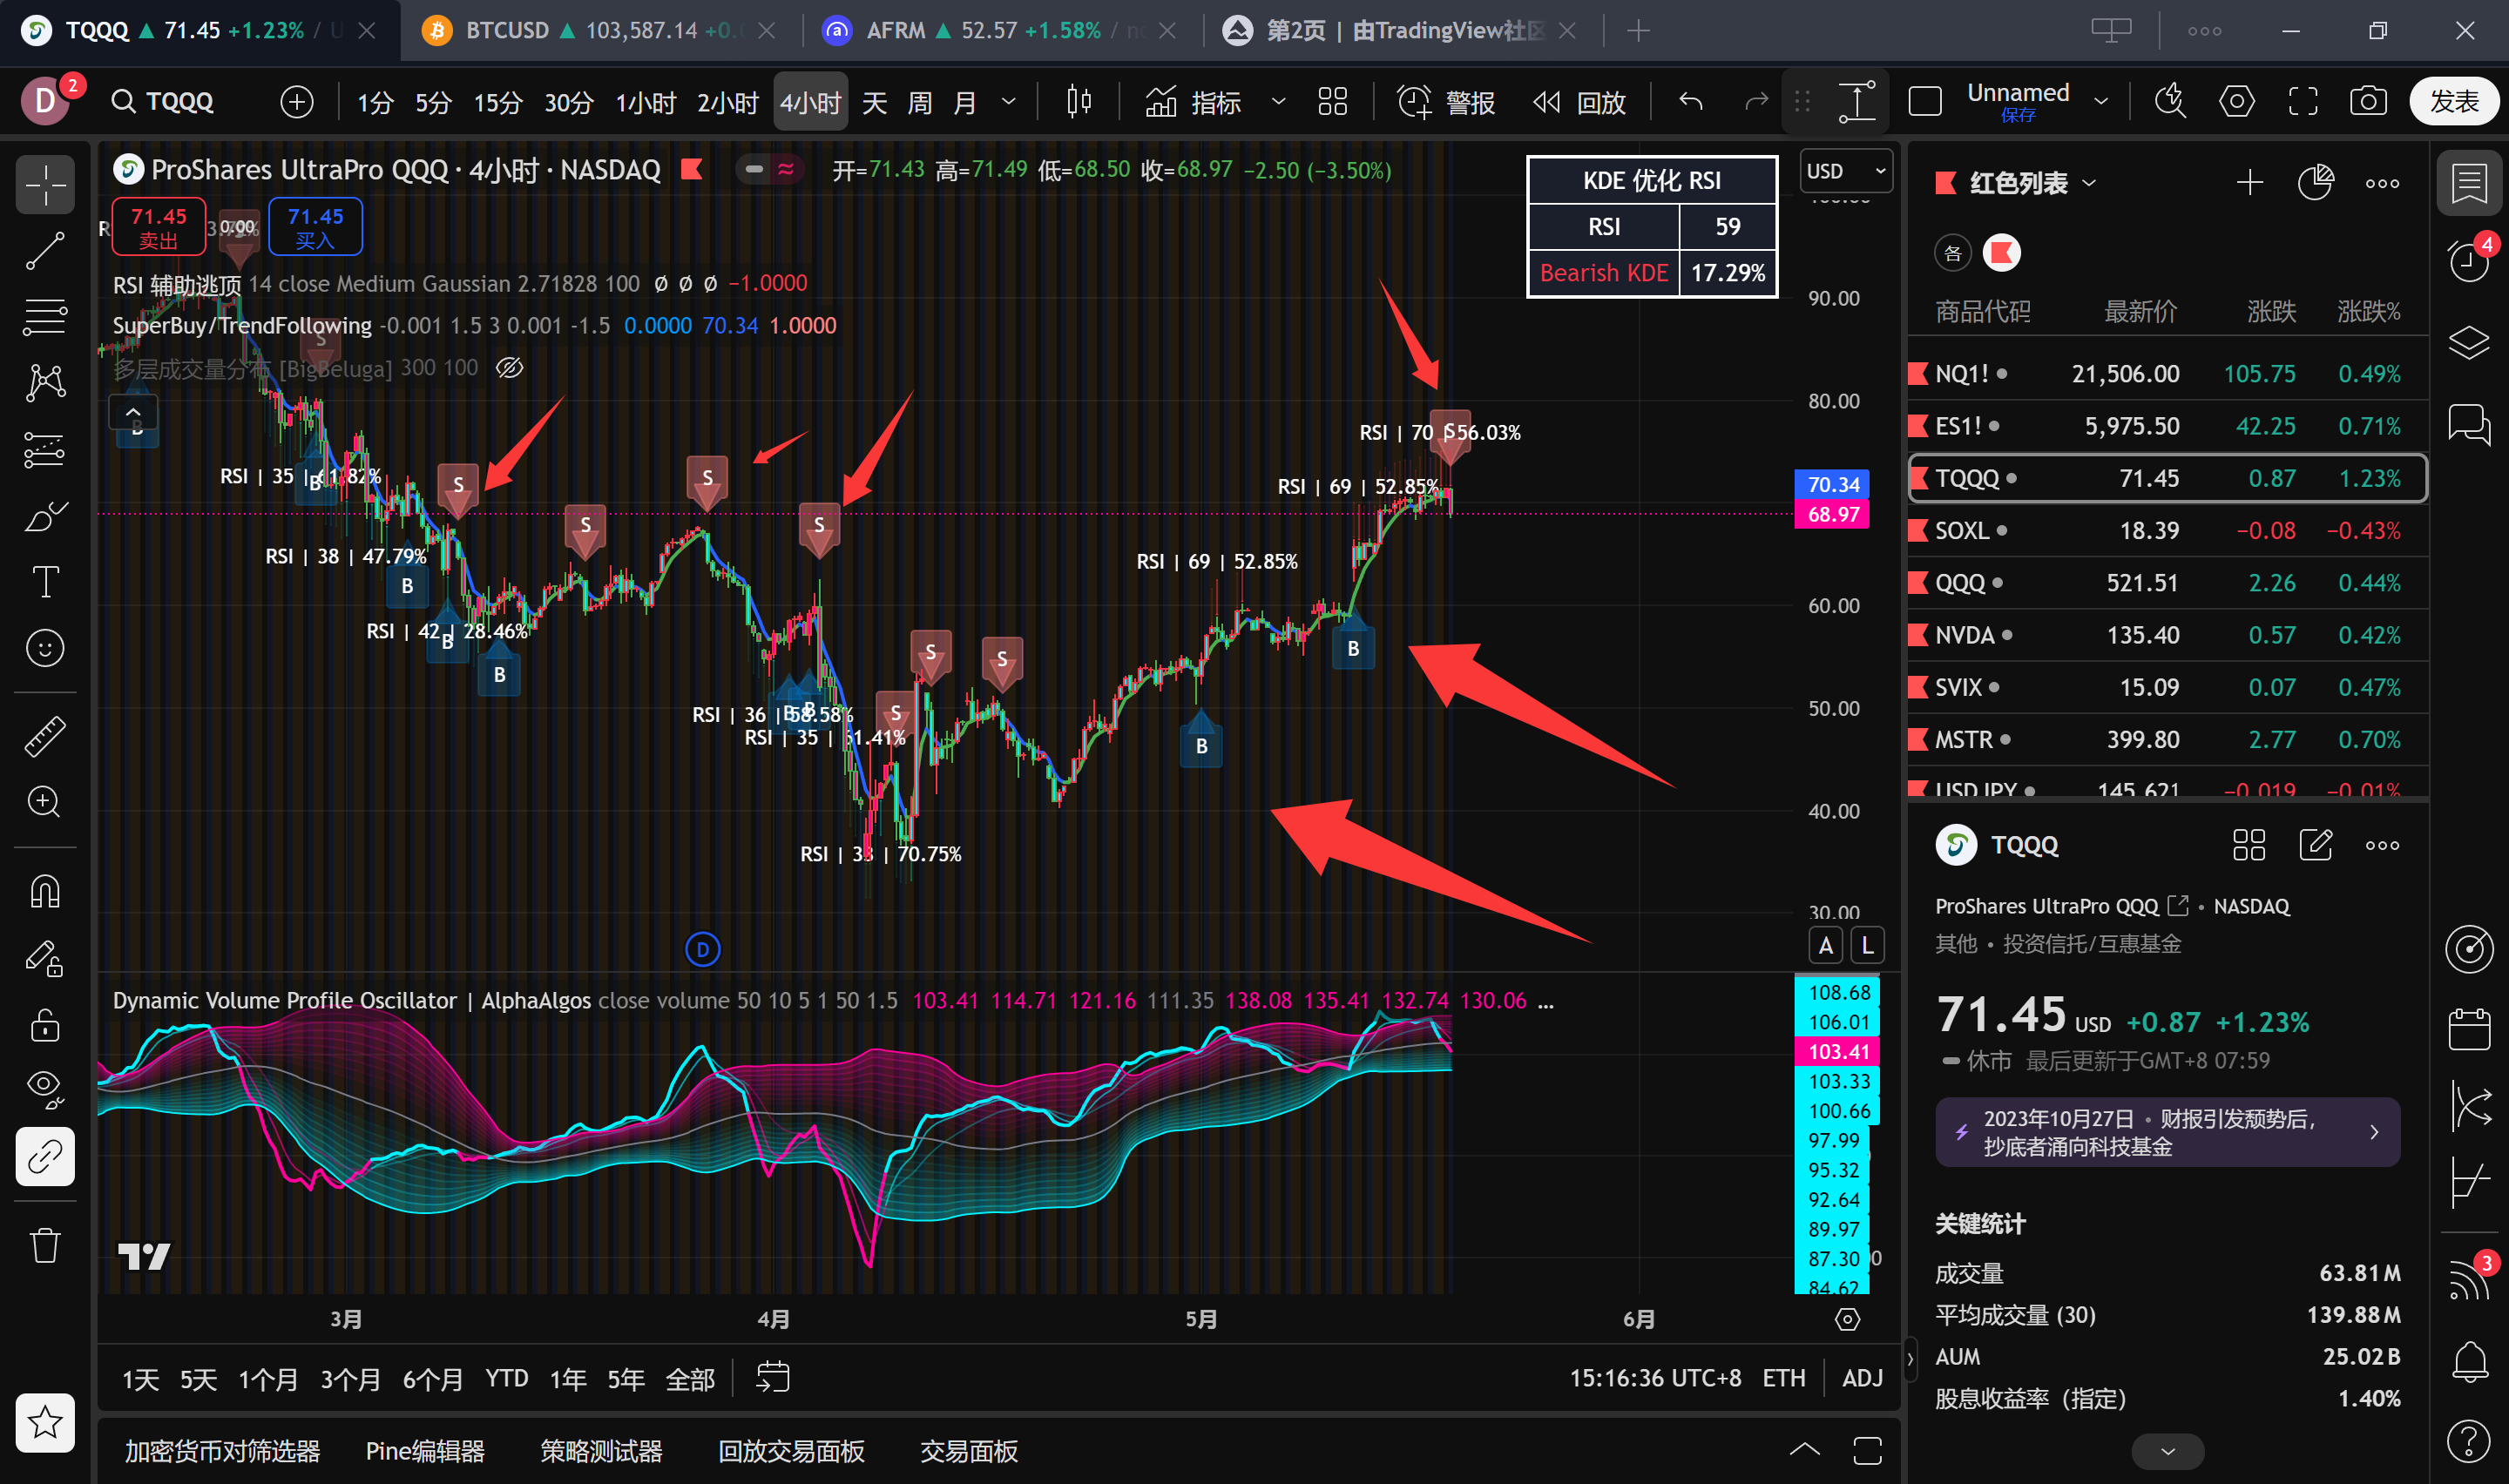Expand the Unnamed layout dropdown
2509x1484 pixels.
[x=2101, y=101]
